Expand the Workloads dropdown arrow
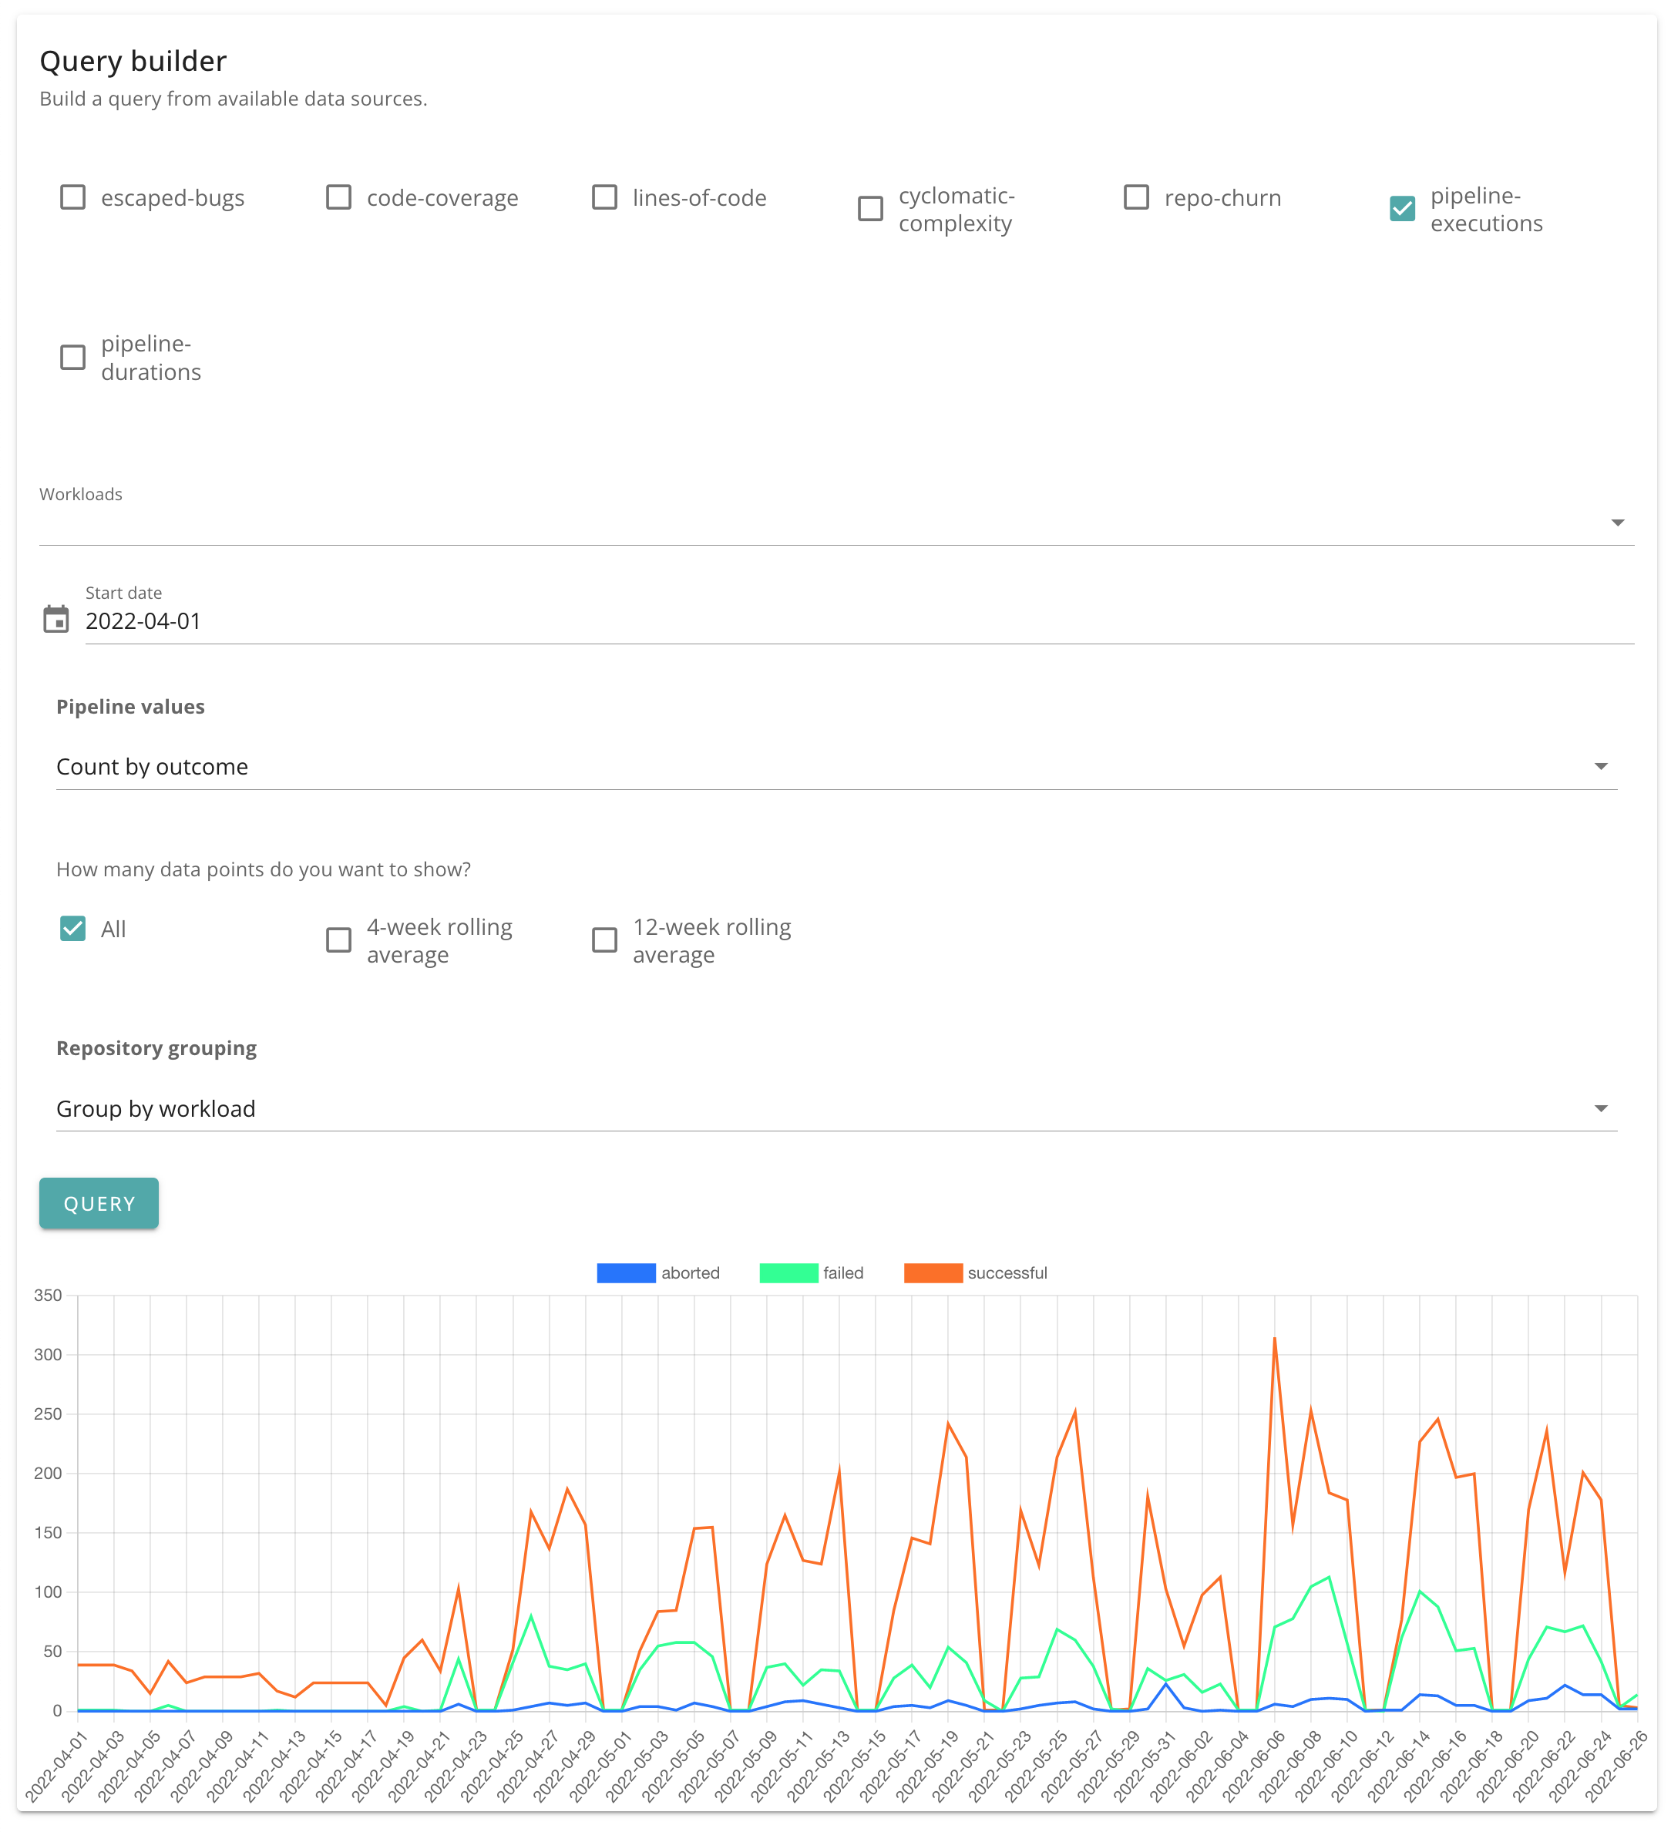This screenshot has height=1832, width=1671. [1617, 523]
